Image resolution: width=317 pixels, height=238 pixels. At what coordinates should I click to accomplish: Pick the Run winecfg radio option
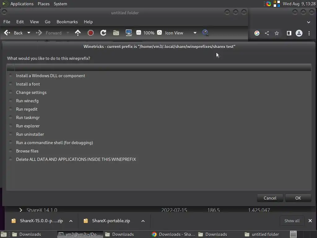tap(11, 101)
